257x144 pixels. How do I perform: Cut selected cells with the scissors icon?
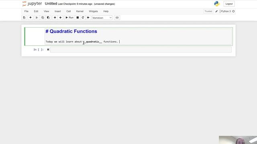click(x=37, y=18)
